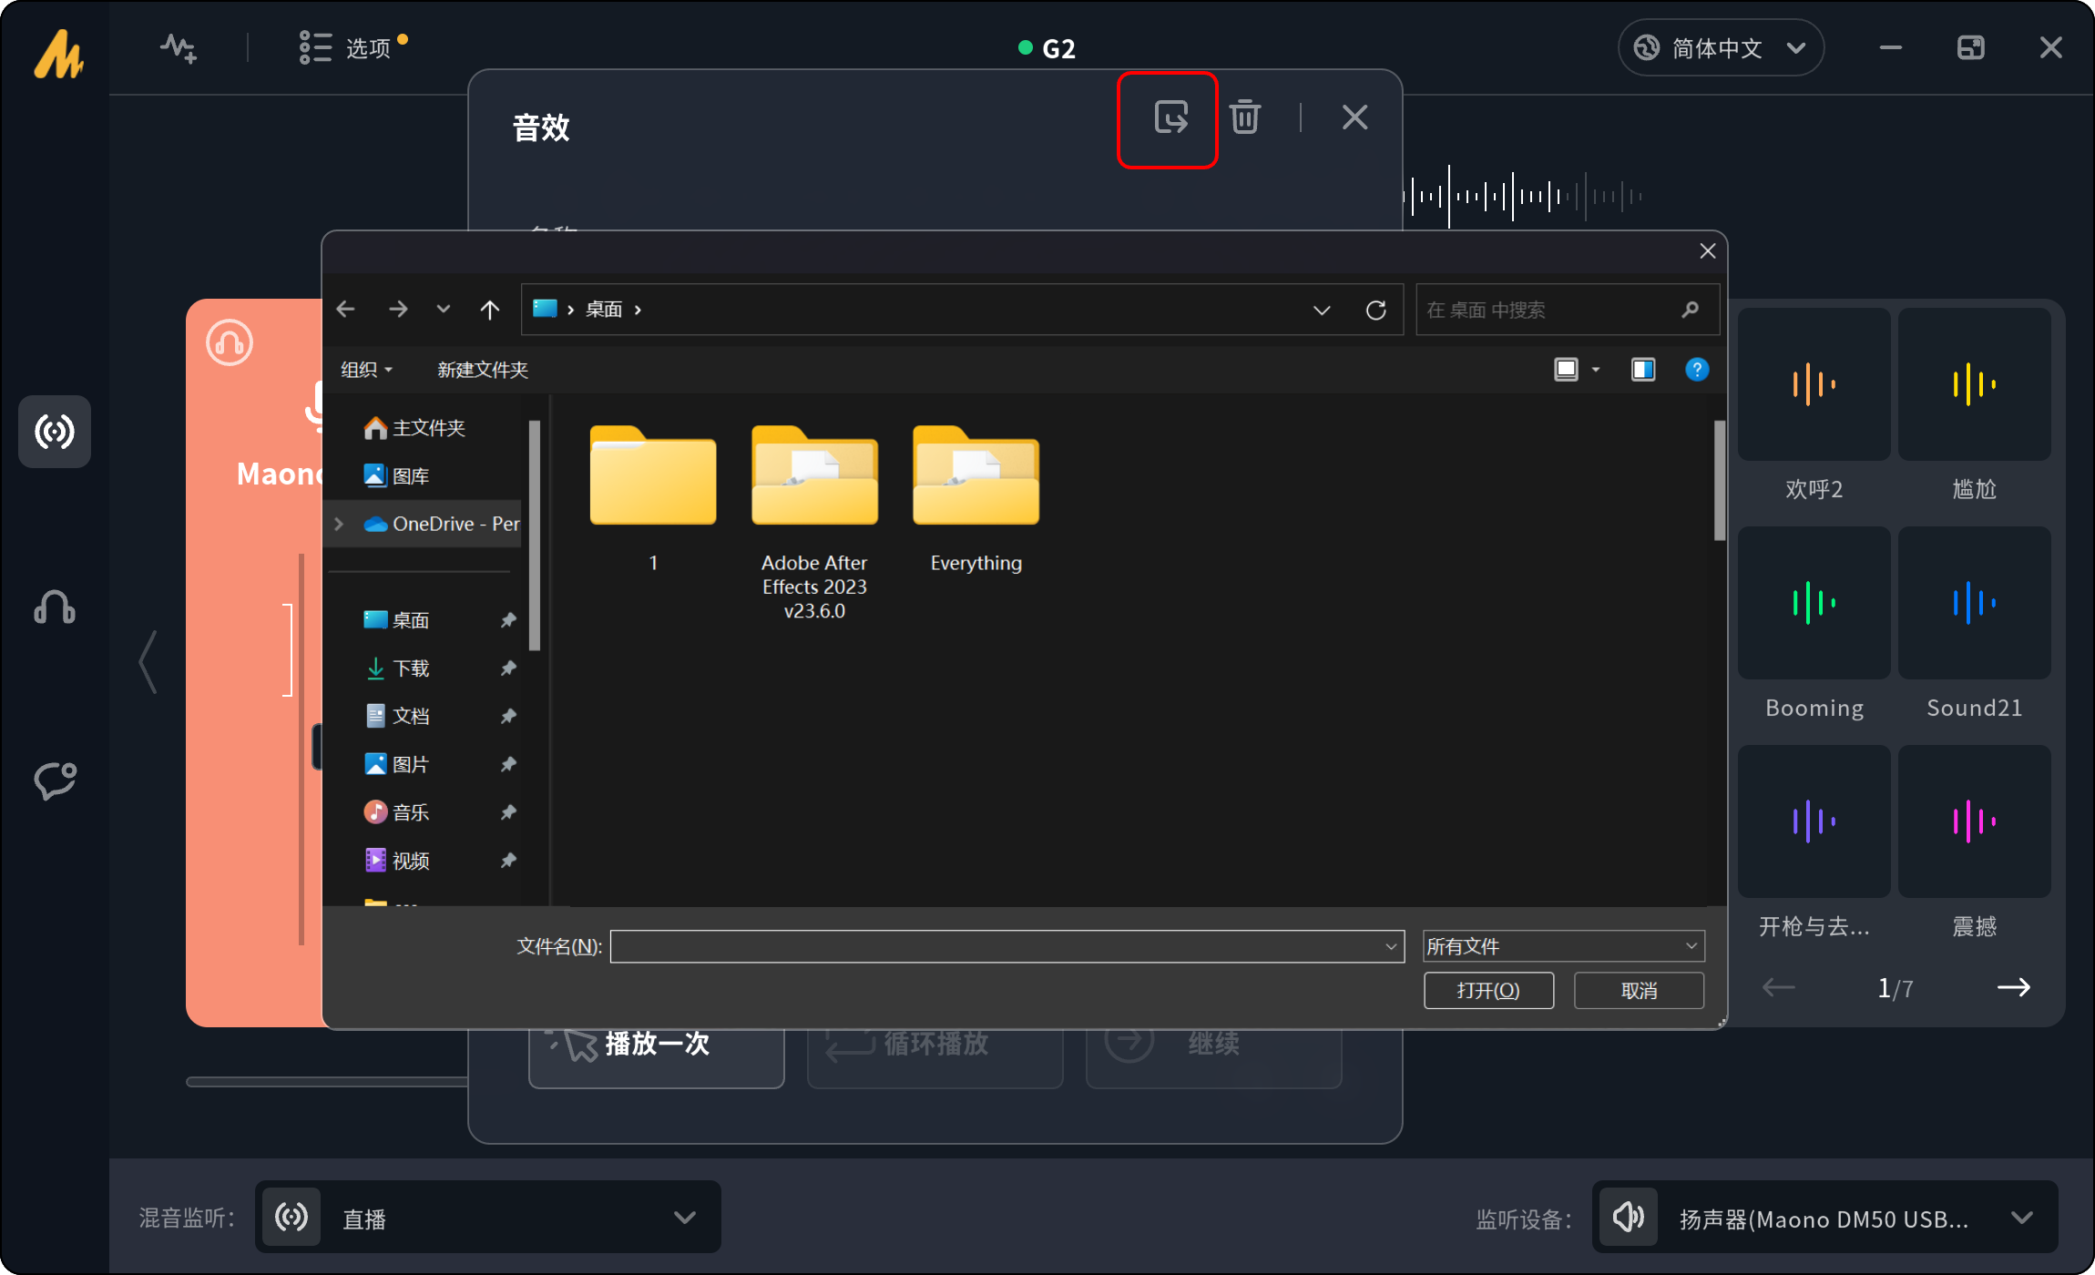Toggle the preview pane button
Screen dimensions: 2095x1275
click(x=1642, y=370)
